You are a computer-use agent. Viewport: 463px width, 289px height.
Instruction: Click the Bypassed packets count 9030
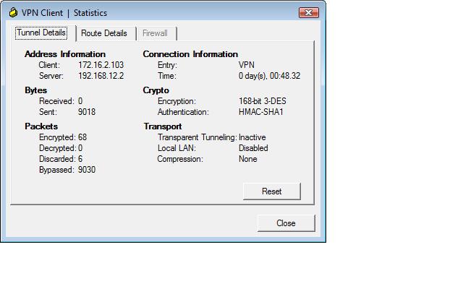(87, 170)
